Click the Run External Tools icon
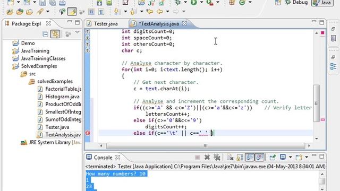This screenshot has height=191, width=340. tap(210, 2)
